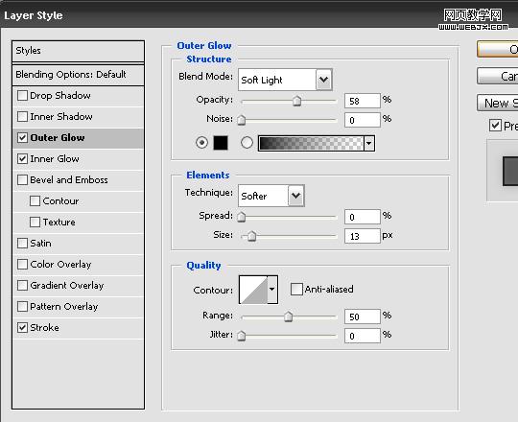Tick the Texture sub-option checkbox

pyautogui.click(x=35, y=222)
